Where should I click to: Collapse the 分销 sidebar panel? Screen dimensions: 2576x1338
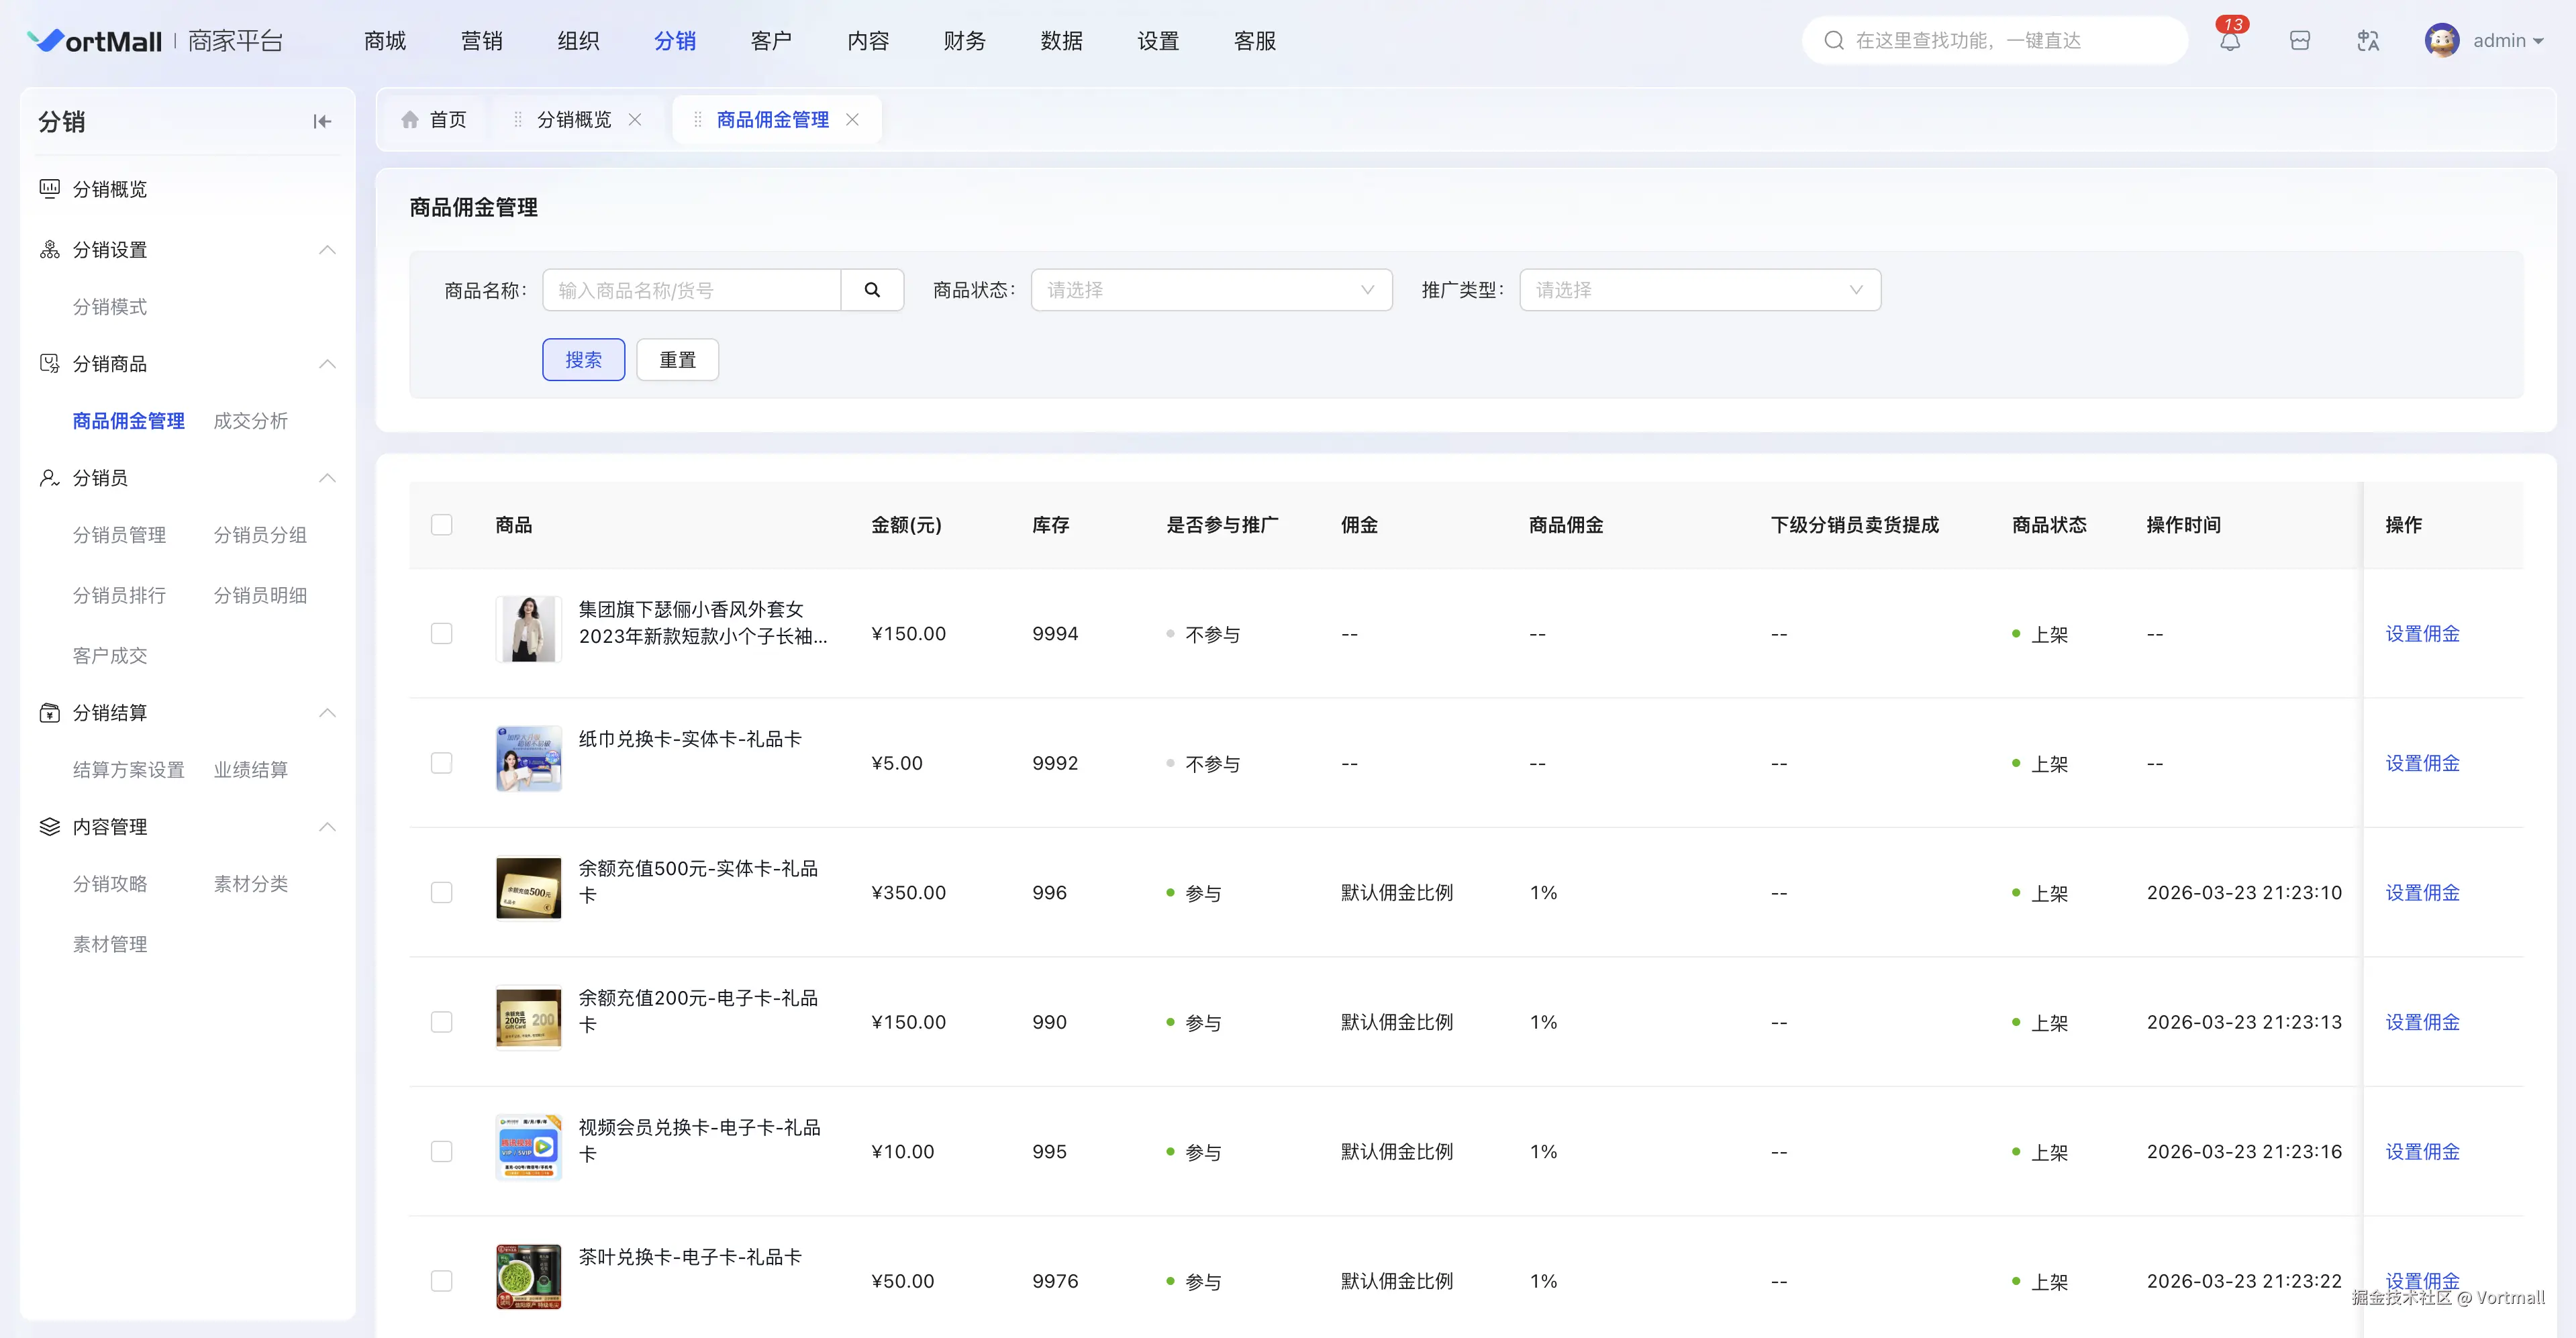pyautogui.click(x=321, y=122)
